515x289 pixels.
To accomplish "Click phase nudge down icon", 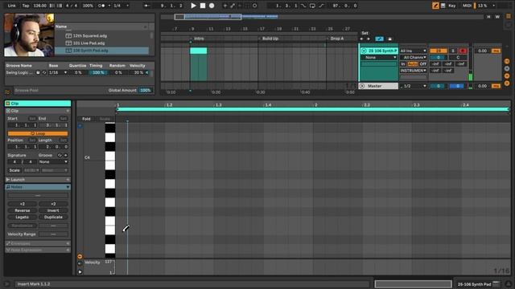I will coord(52,6).
